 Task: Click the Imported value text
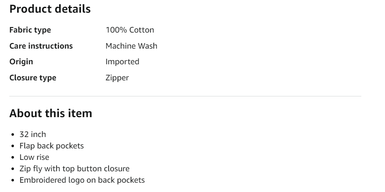tap(122, 62)
